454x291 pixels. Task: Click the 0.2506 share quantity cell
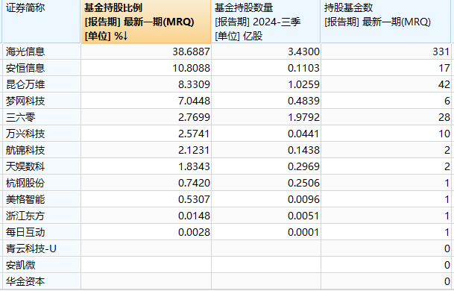click(x=266, y=183)
